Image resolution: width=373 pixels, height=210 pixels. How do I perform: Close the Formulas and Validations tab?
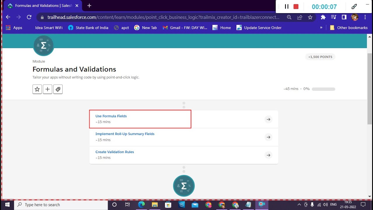(x=77, y=6)
